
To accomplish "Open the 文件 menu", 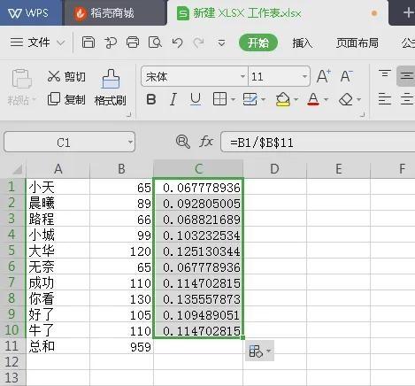I will [37, 42].
